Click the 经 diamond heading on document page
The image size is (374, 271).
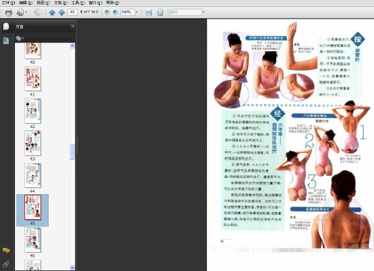click(x=277, y=113)
